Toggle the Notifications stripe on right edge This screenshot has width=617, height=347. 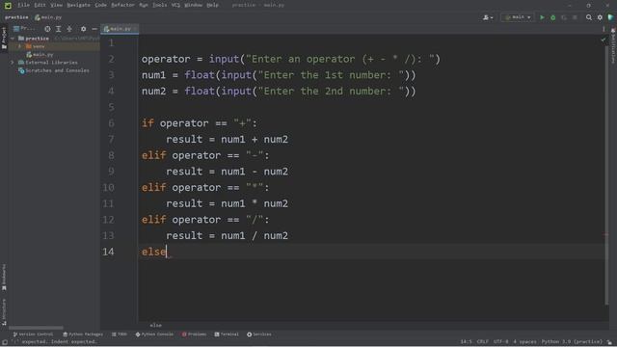pos(613,45)
